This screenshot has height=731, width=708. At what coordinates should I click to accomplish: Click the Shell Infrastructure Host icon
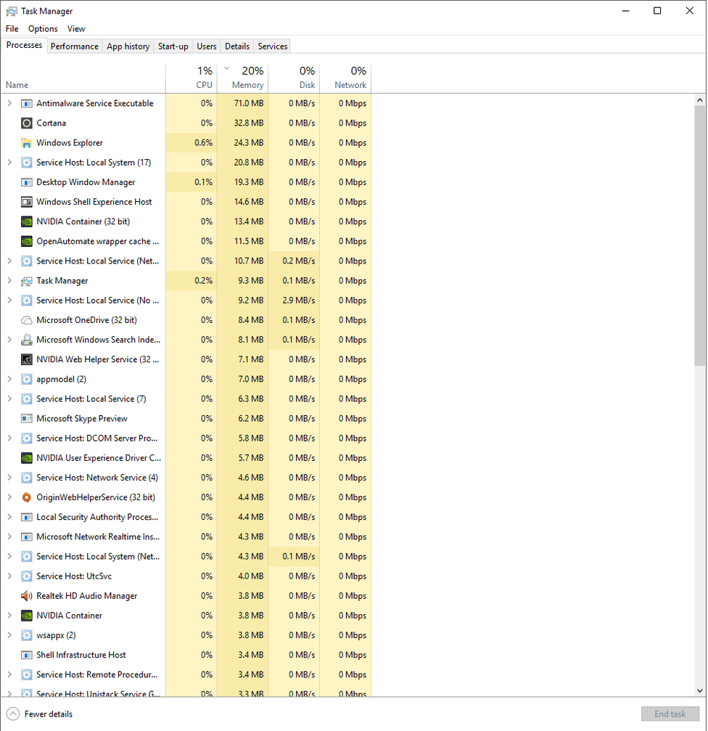[x=27, y=655]
